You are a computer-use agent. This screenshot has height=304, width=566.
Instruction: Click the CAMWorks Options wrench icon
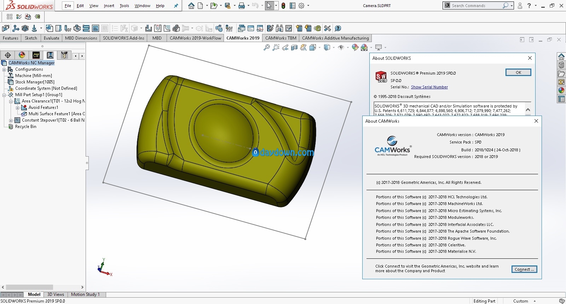click(x=328, y=28)
